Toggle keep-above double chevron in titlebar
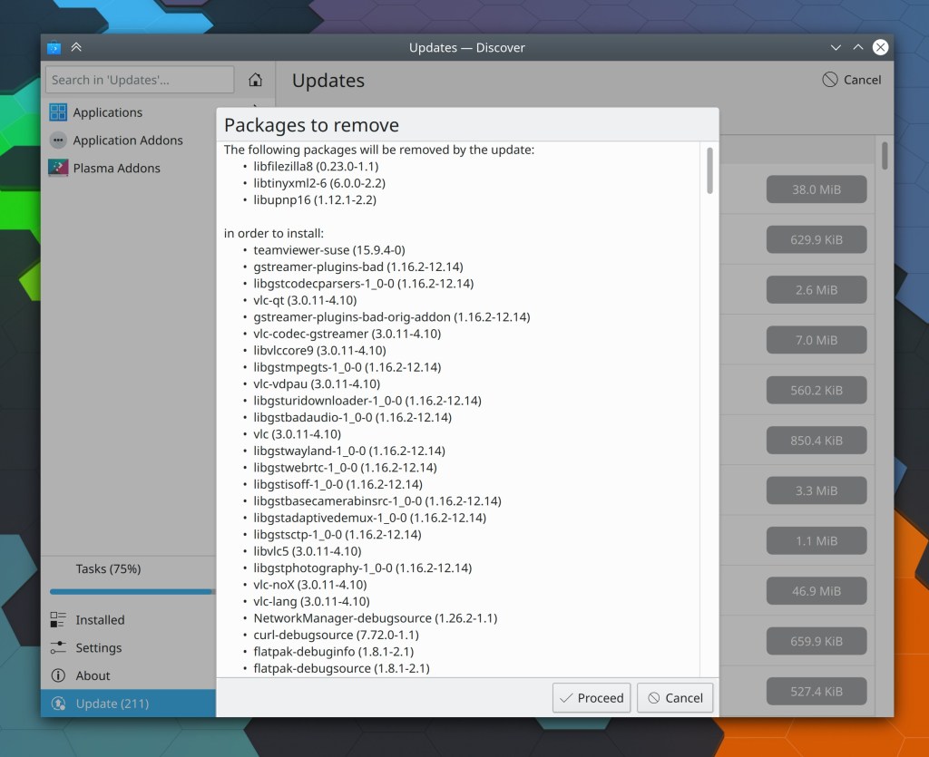Screen dimensions: 929x757 tap(76, 47)
